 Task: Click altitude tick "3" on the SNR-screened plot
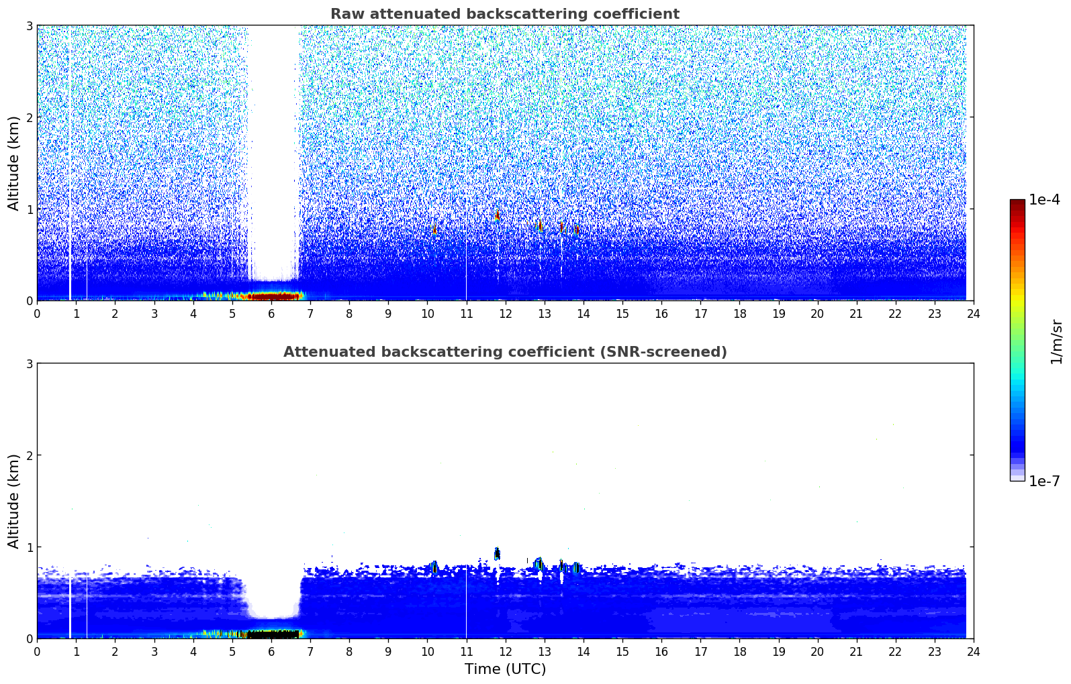[29, 363]
